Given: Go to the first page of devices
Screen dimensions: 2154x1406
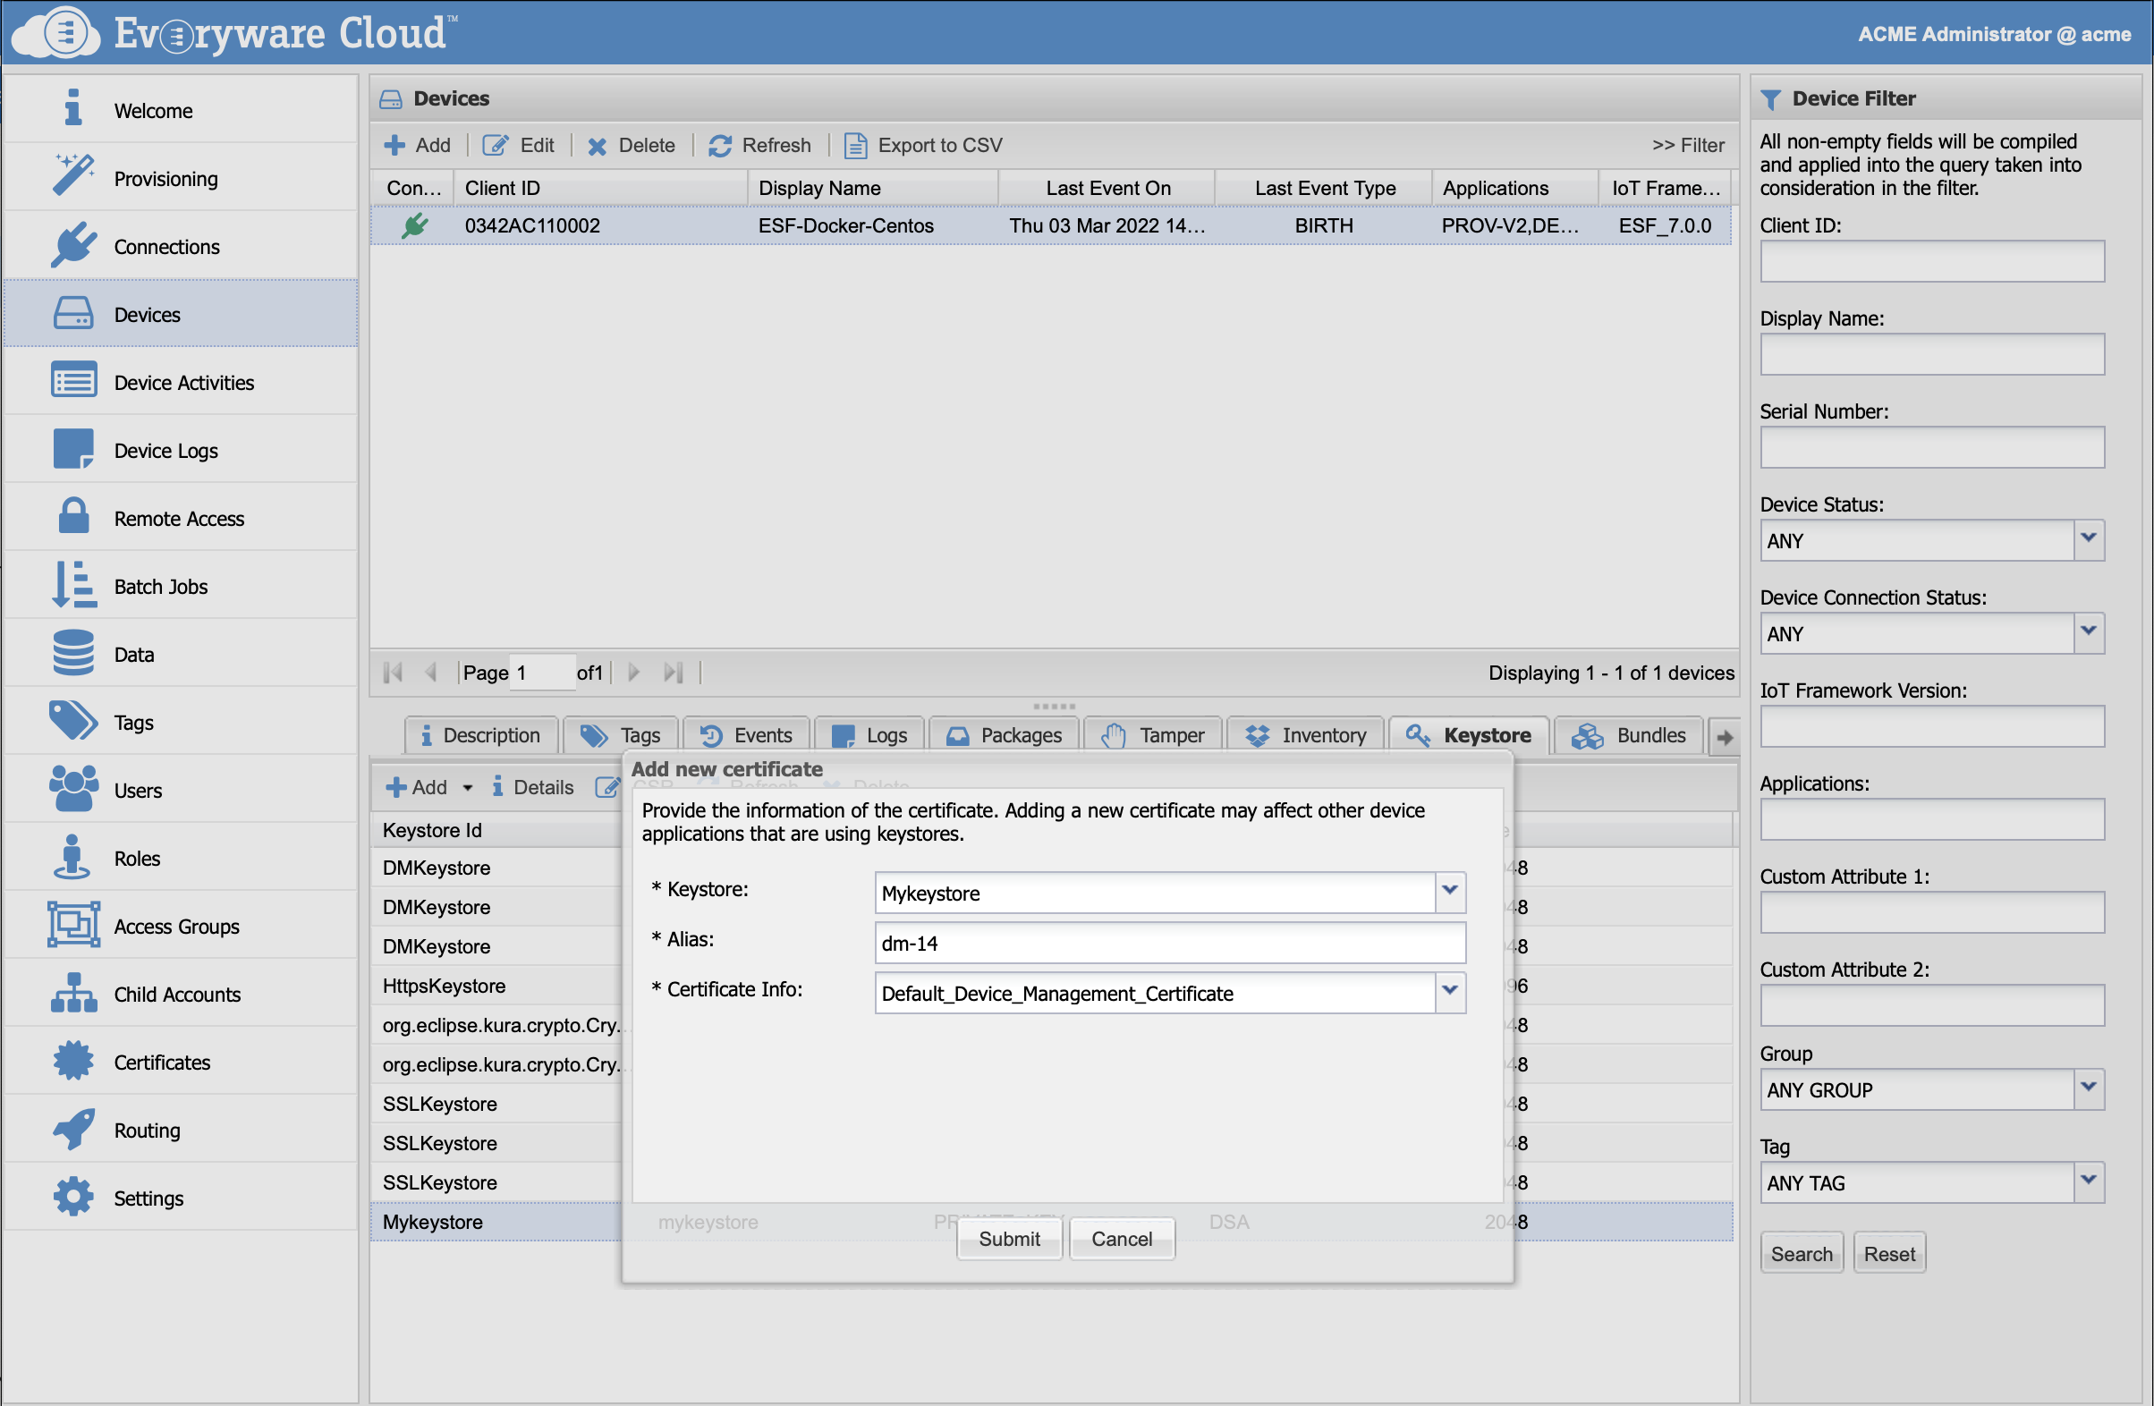Looking at the screenshot, I should 393,672.
